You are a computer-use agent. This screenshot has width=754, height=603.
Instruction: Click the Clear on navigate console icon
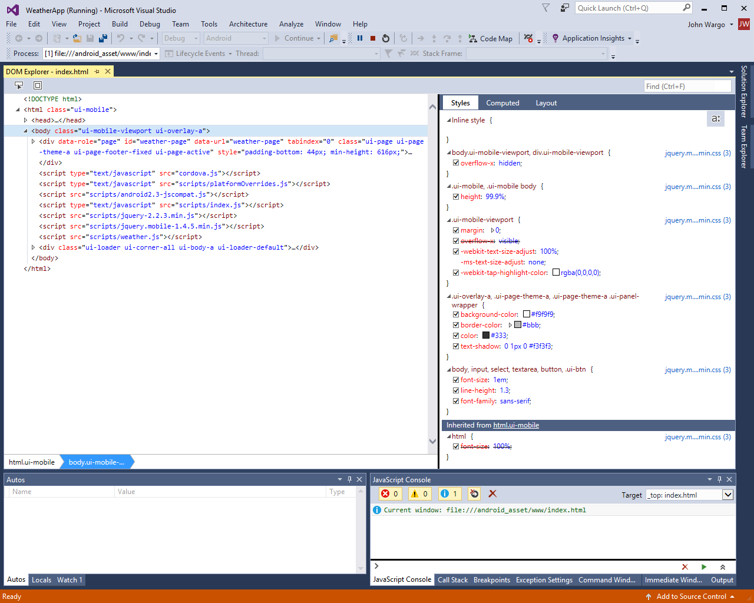(474, 493)
